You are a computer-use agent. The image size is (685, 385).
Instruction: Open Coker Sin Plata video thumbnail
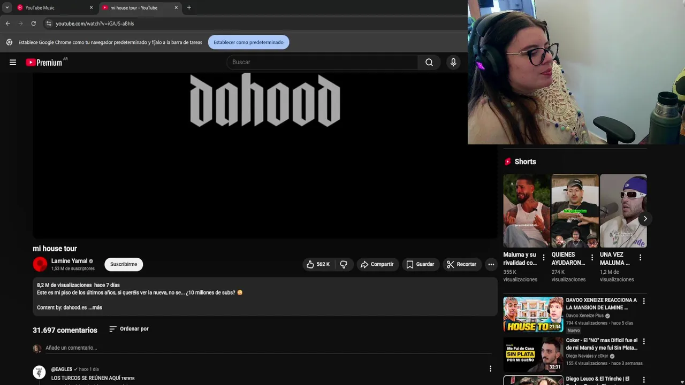(533, 355)
